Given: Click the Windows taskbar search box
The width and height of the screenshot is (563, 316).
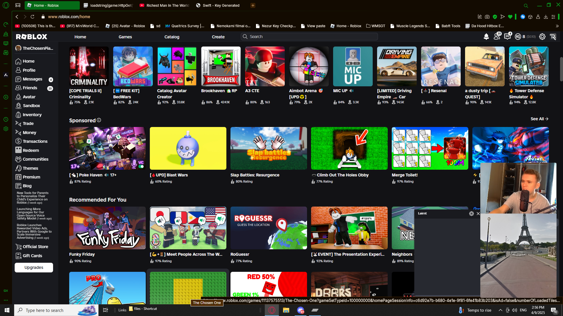Looking at the screenshot, I should pyautogui.click(x=56, y=310).
